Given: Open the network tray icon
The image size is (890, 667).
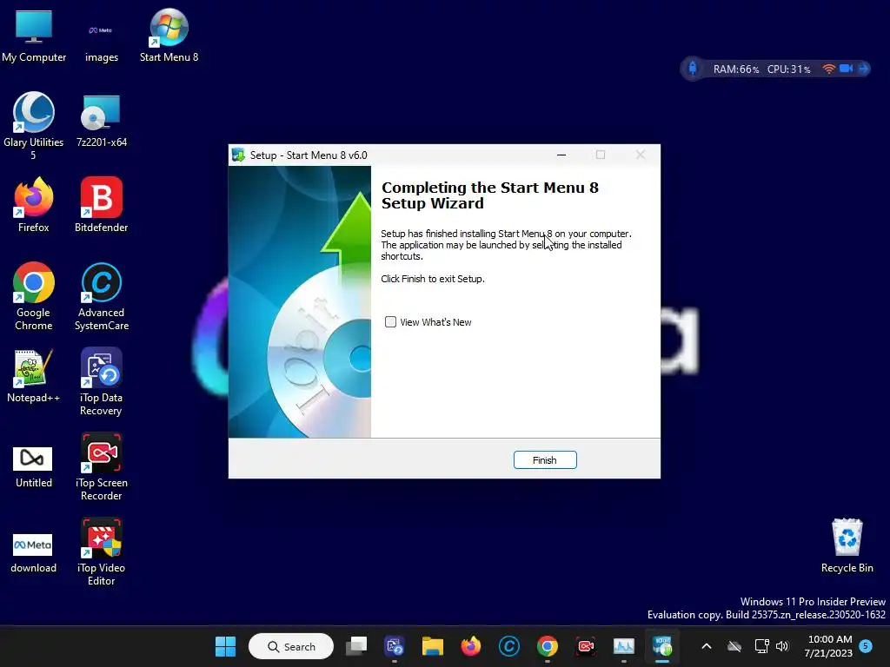Looking at the screenshot, I should (761, 646).
